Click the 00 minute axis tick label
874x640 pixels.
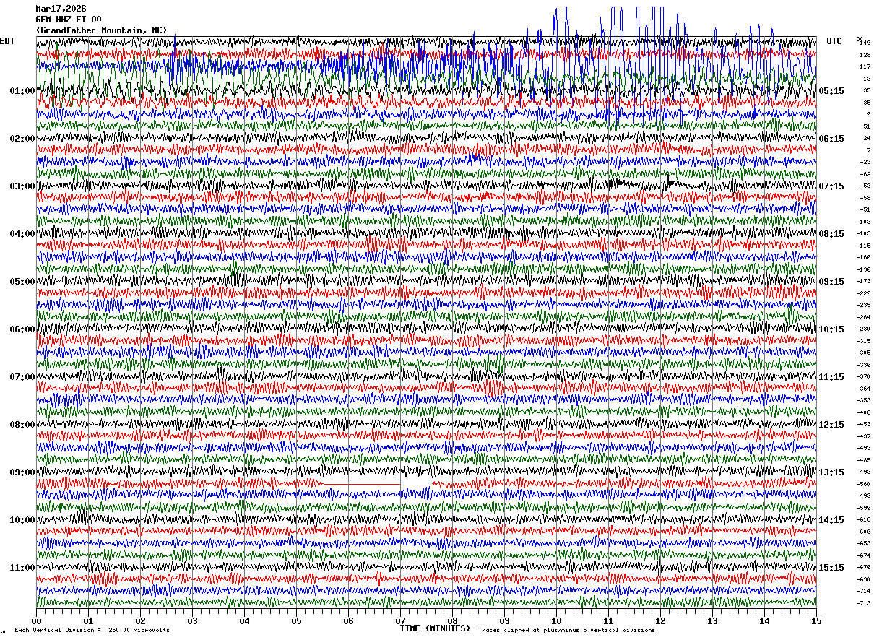[36, 620]
